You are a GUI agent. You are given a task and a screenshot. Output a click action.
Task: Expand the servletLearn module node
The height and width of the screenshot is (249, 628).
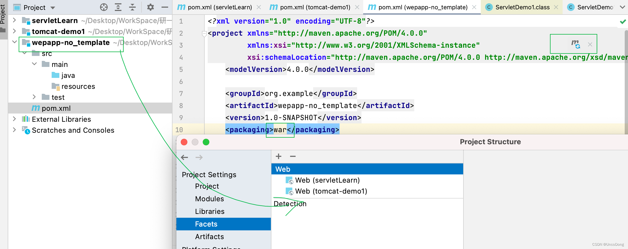(14, 20)
